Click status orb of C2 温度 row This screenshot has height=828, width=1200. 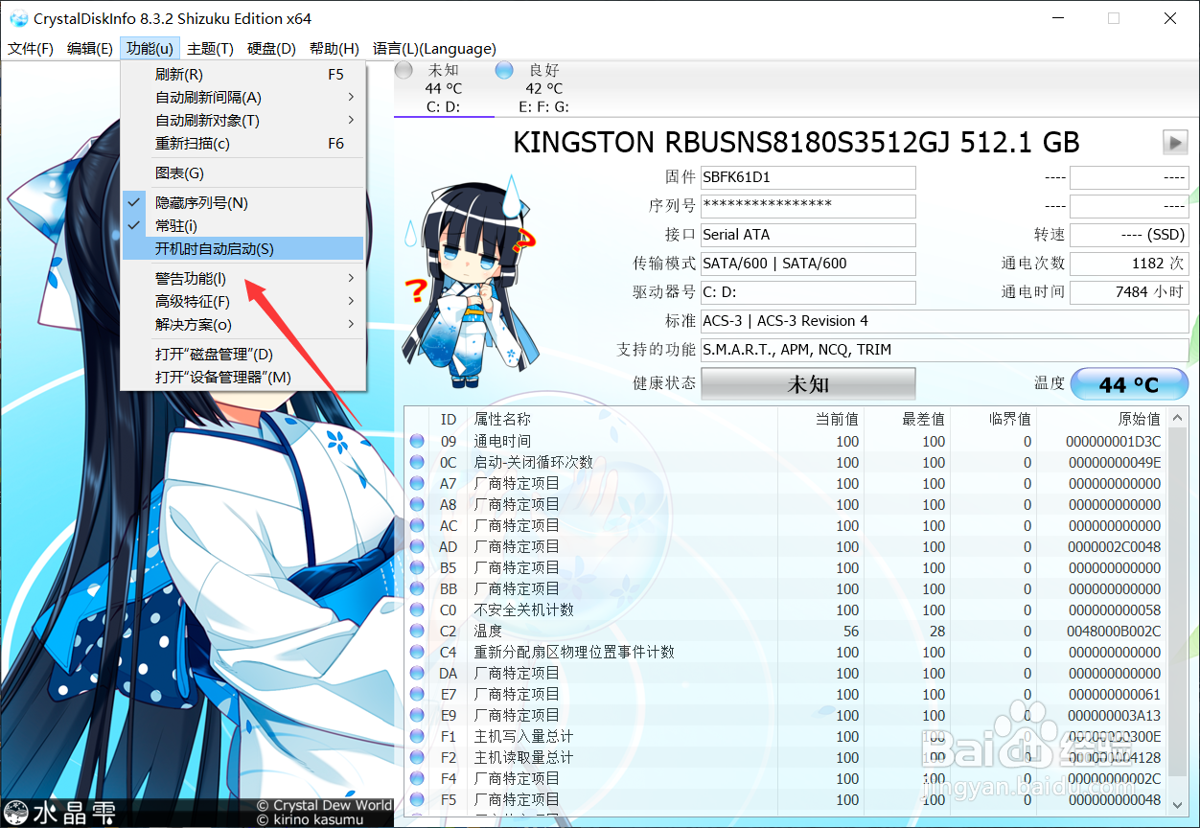[417, 632]
